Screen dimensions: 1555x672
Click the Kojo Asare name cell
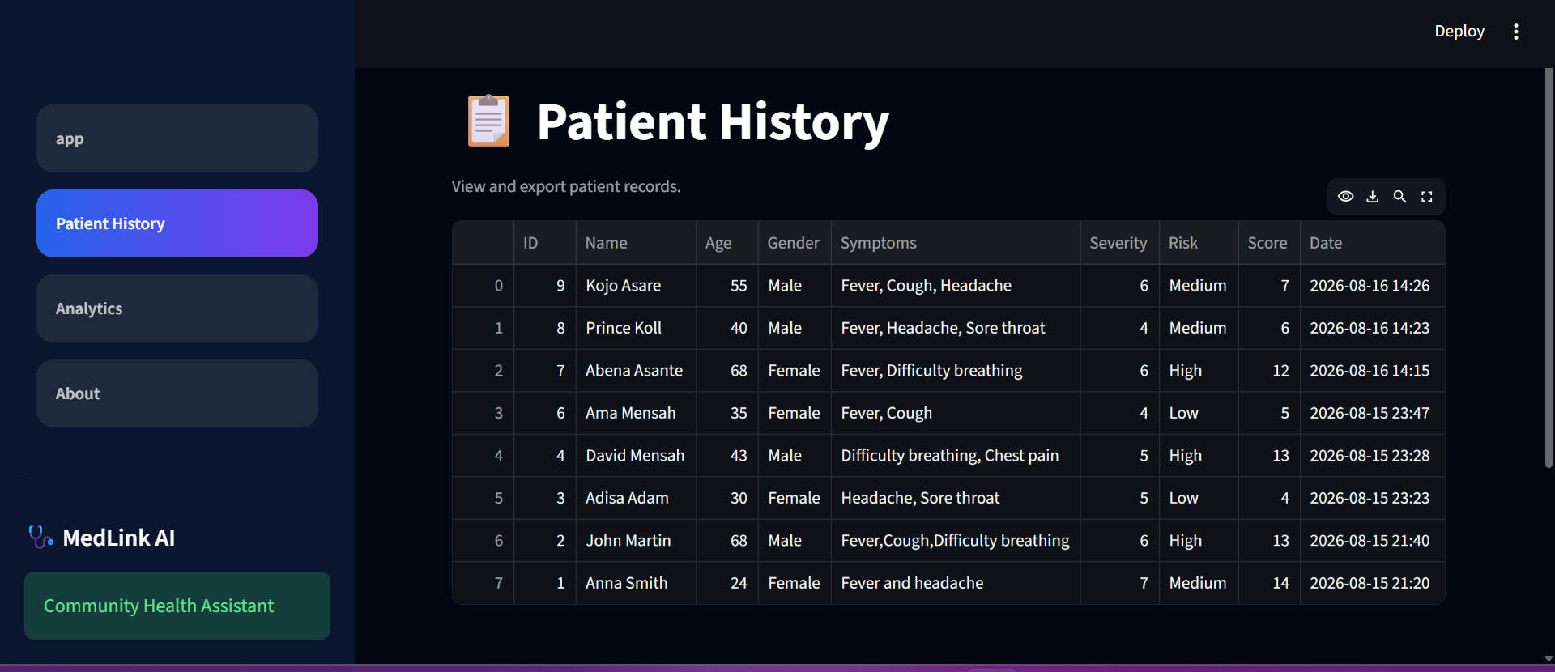click(636, 286)
